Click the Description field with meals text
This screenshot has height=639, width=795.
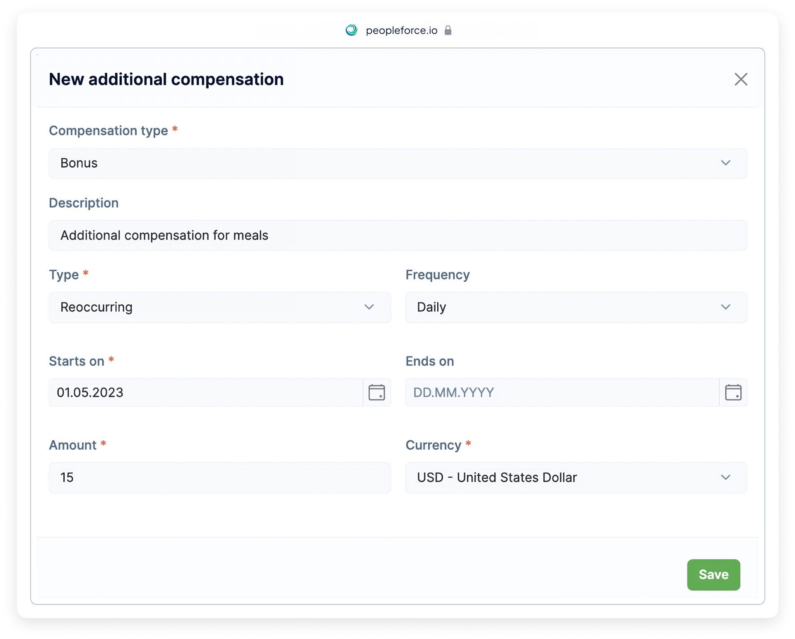tap(398, 235)
